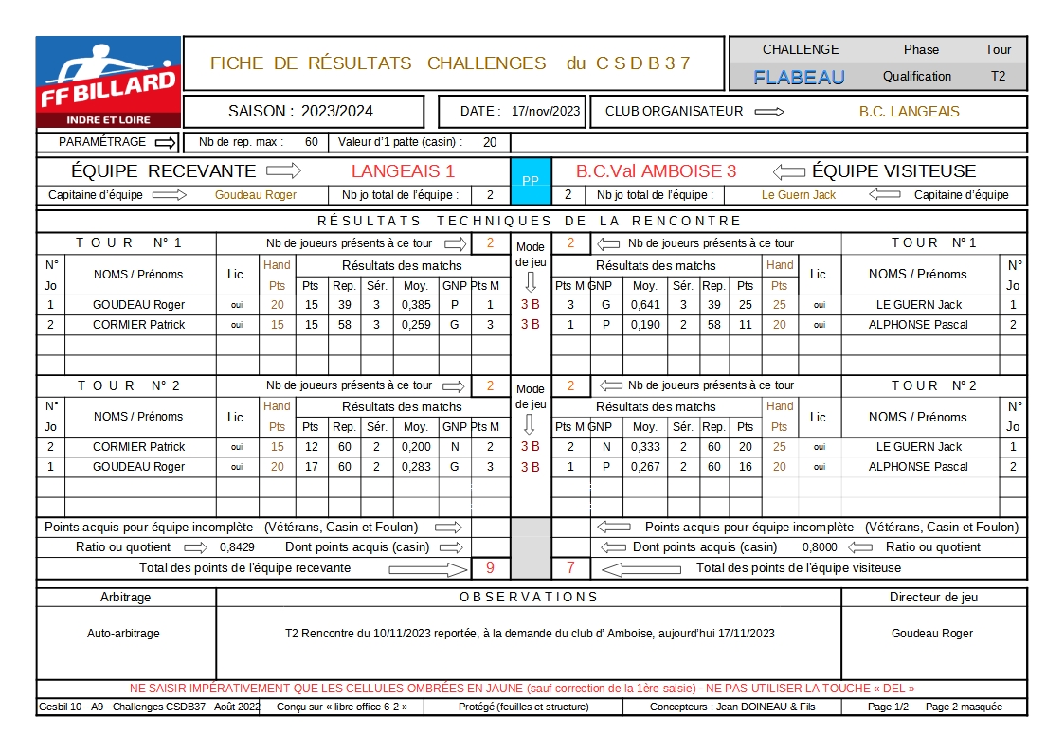Click the average 0,200 in Tour 2

click(416, 447)
